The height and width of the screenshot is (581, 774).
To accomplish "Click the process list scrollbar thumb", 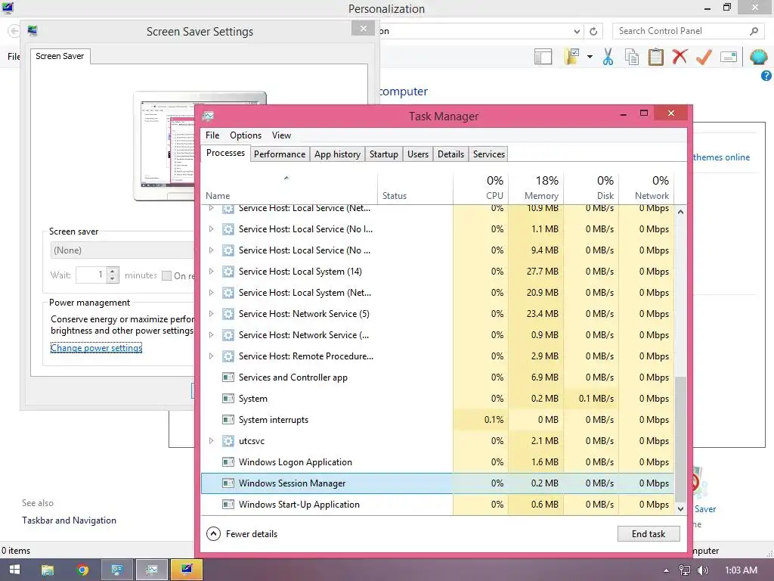I will click(x=680, y=439).
